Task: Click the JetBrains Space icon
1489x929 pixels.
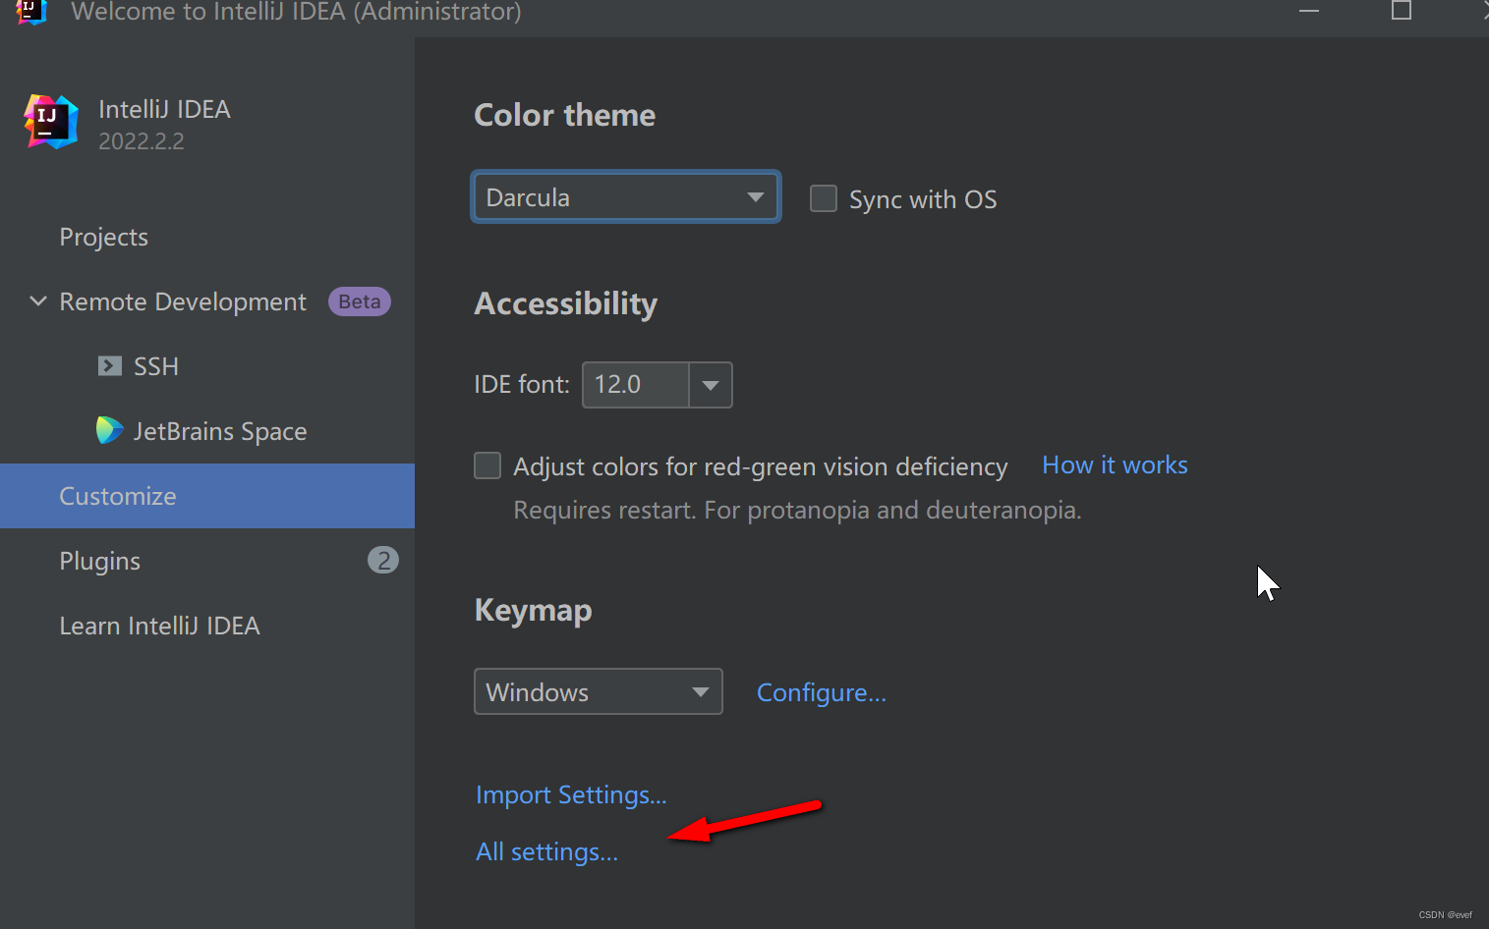Action: coord(109,430)
